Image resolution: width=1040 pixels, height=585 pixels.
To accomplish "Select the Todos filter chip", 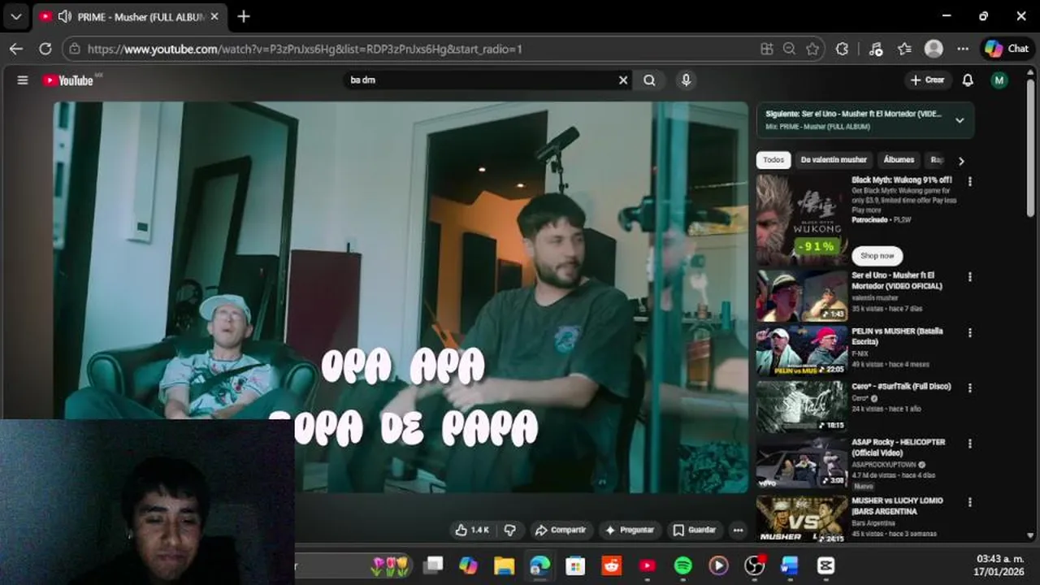I will (x=773, y=160).
